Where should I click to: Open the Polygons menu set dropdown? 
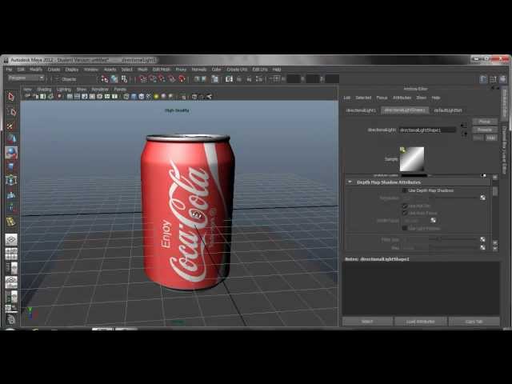click(x=26, y=78)
